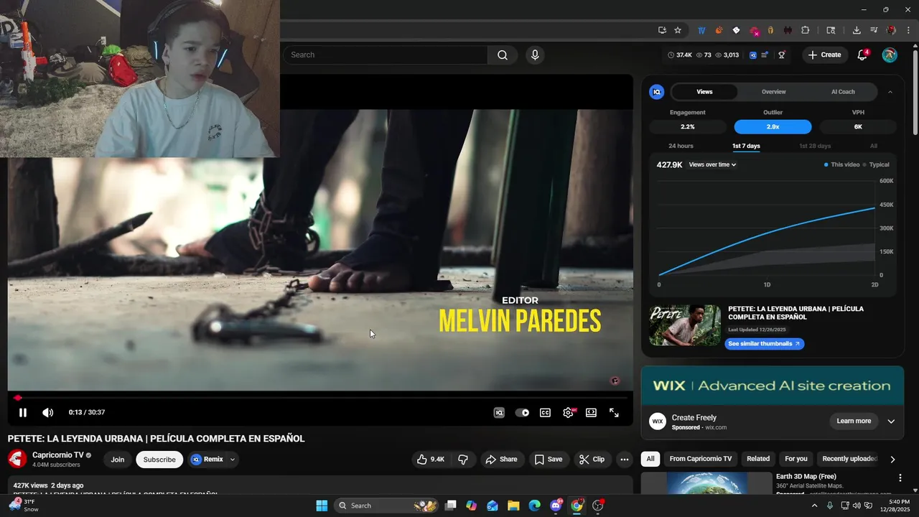Share the video
The height and width of the screenshot is (517, 919).
pos(501,460)
